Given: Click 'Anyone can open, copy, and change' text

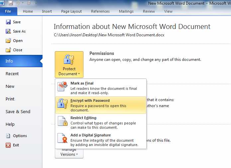Looking at the screenshot, I should (x=145, y=60).
